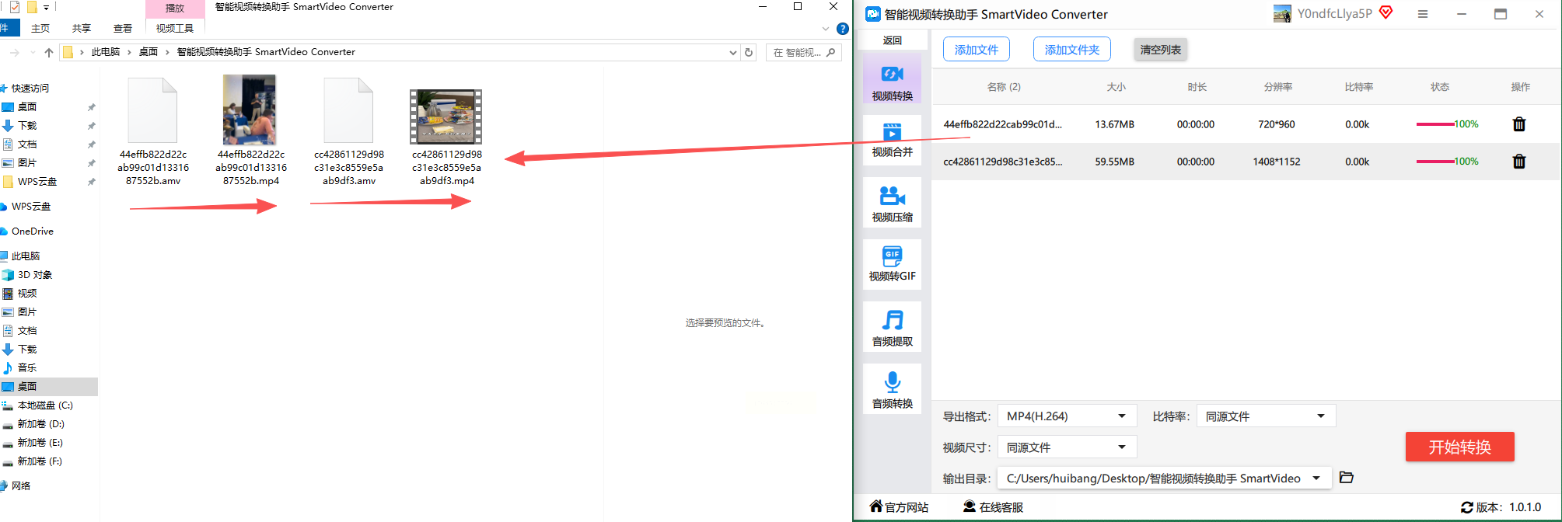Click 名称 (2) column header

point(1004,87)
